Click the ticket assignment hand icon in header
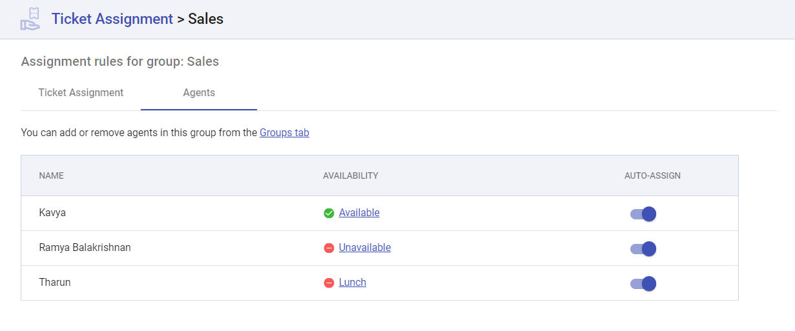This screenshot has width=795, height=331. [30, 19]
